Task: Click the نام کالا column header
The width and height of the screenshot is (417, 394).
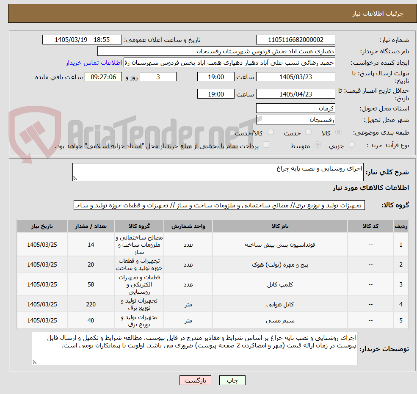Action: [280, 226]
